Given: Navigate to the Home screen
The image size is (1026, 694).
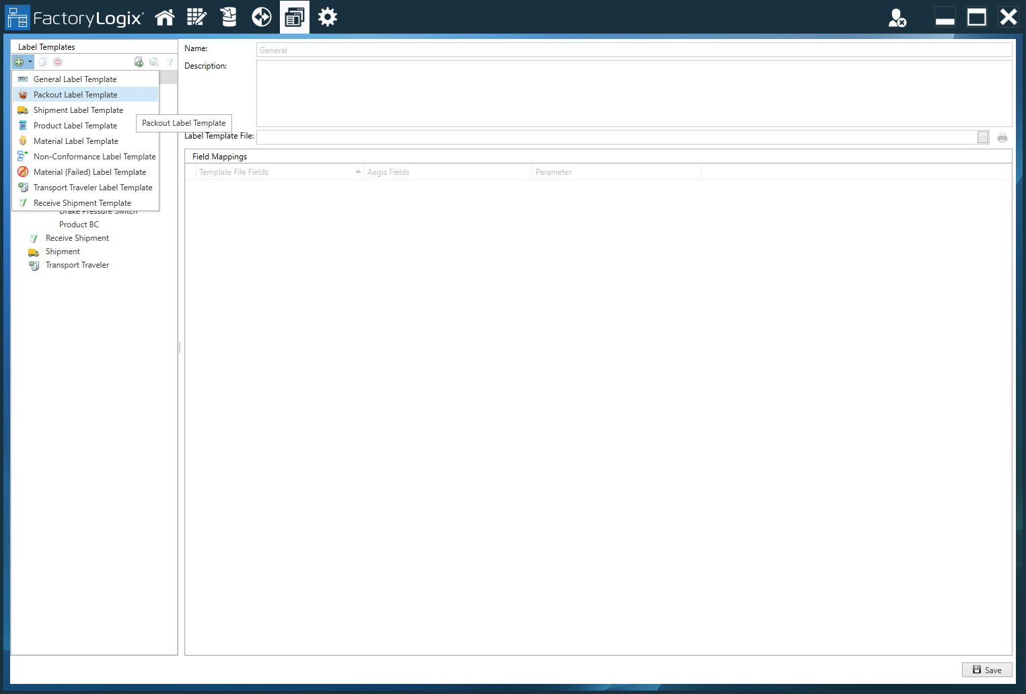Looking at the screenshot, I should click(165, 17).
